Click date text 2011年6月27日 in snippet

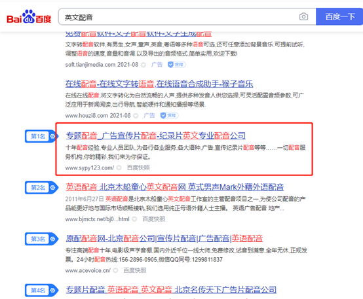[85, 199]
